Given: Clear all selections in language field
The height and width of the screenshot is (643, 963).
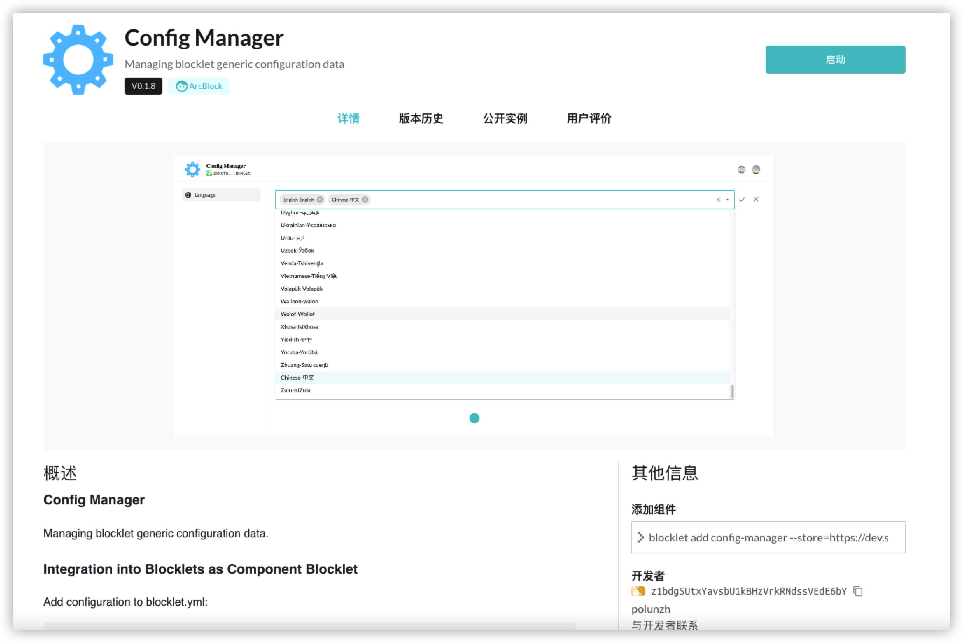Looking at the screenshot, I should pyautogui.click(x=718, y=200).
